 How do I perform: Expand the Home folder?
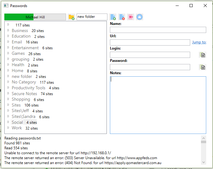click(x=8, y=70)
